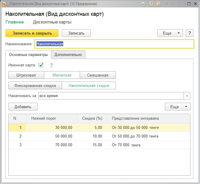Image resolution: width=200 pixels, height=184 pixels.
Task: Click От 30 000 до 50 000 тенге cell
Action: (149, 127)
